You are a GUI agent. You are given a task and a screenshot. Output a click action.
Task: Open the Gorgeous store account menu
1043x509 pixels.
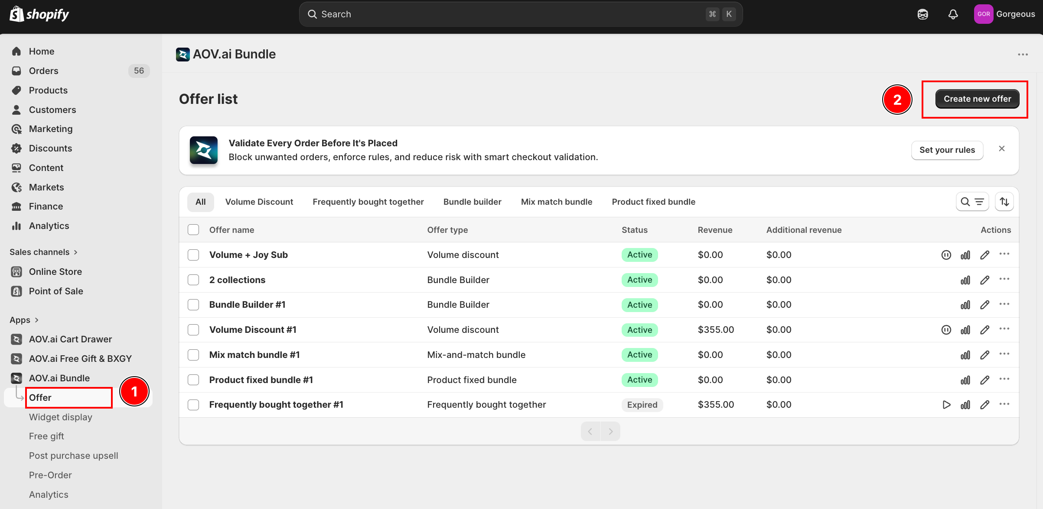click(1004, 14)
